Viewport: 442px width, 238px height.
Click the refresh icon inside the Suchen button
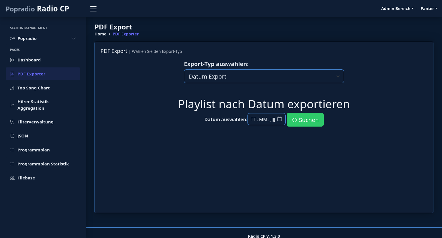(294, 120)
